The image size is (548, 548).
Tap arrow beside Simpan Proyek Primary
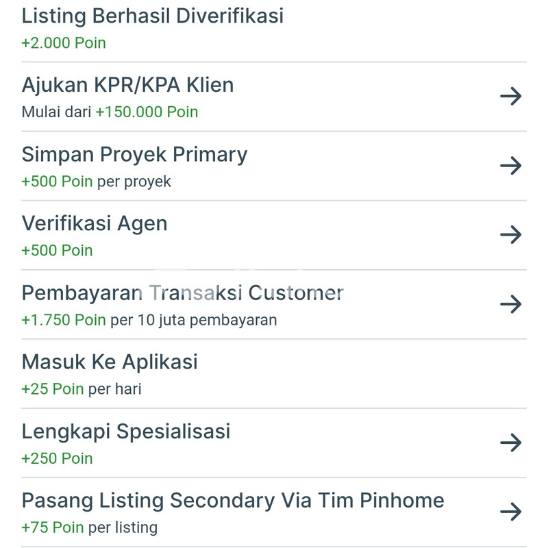coord(511,166)
